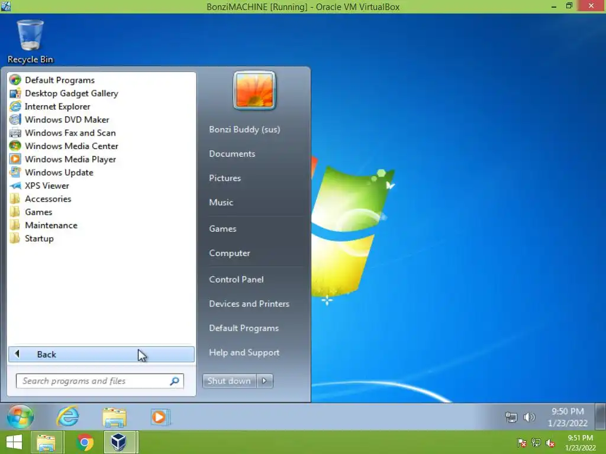Open Pictures from the Start menu
The image size is (606, 454).
click(x=224, y=178)
